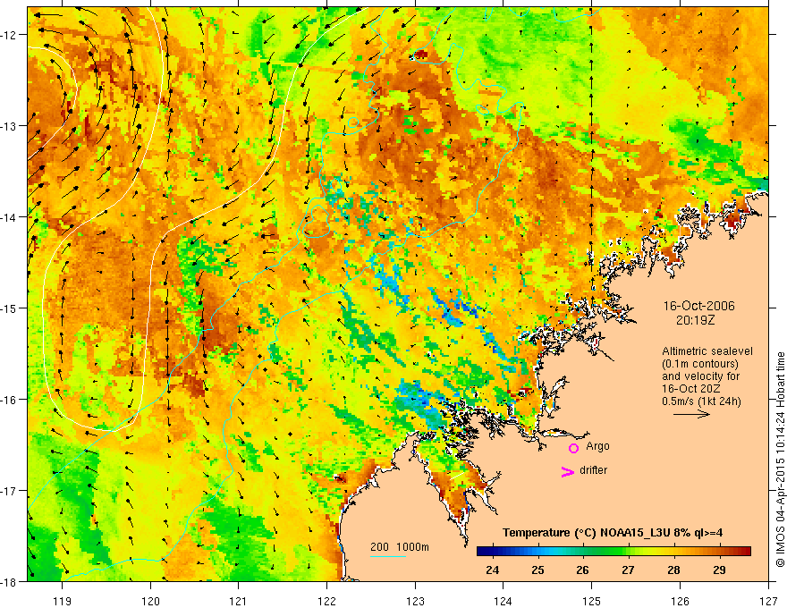Click the 0.5m/s (1kt 24h) scale text

[x=702, y=401]
